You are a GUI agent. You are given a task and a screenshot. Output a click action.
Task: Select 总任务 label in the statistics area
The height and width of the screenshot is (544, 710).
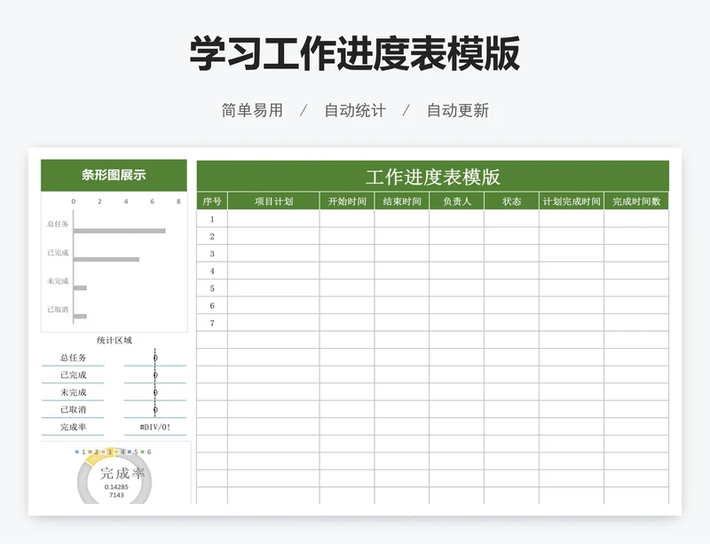pyautogui.click(x=73, y=358)
